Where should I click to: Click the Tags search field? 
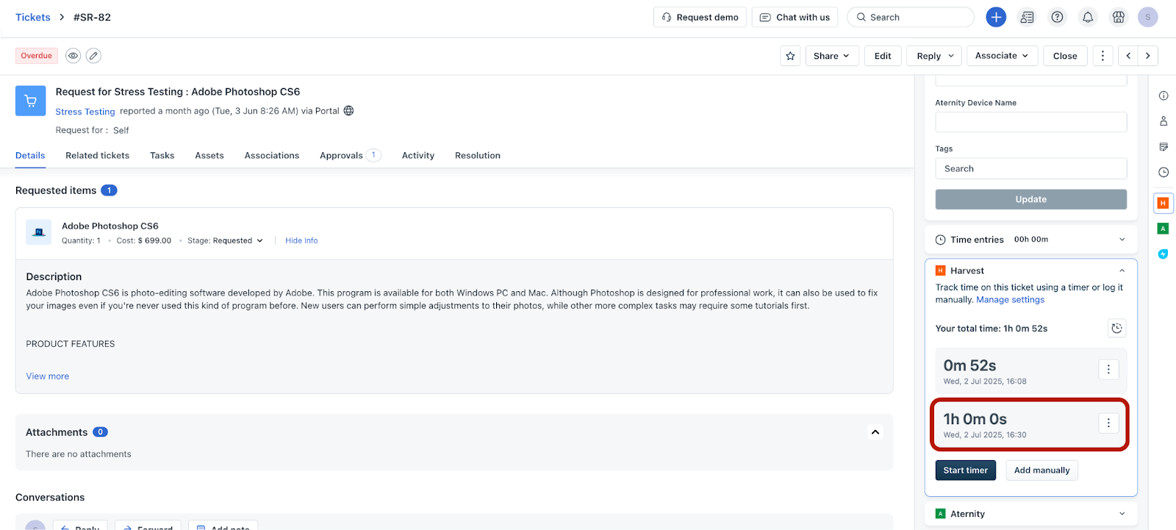pos(1031,168)
